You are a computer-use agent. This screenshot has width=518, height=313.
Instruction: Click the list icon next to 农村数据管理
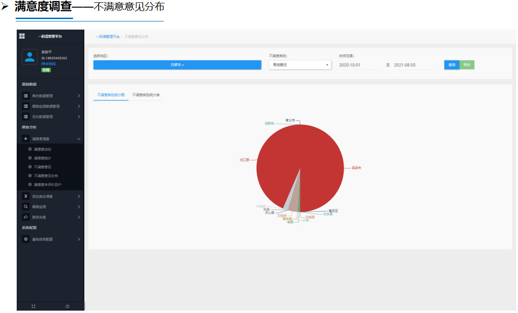pyautogui.click(x=26, y=117)
